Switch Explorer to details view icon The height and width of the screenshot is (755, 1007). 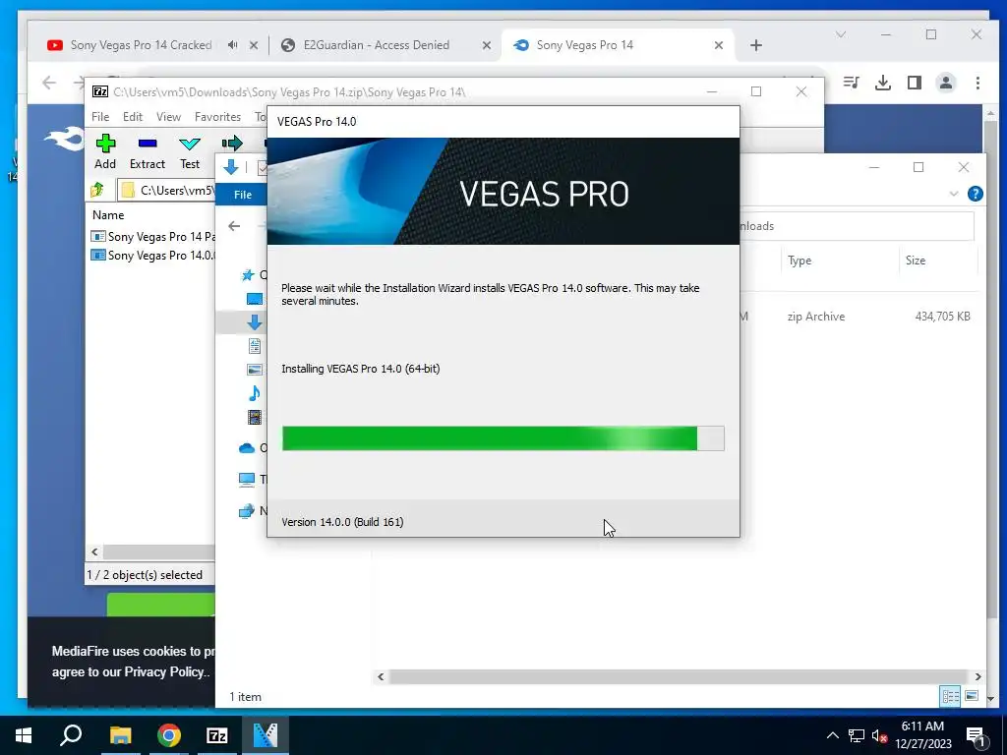[951, 696]
